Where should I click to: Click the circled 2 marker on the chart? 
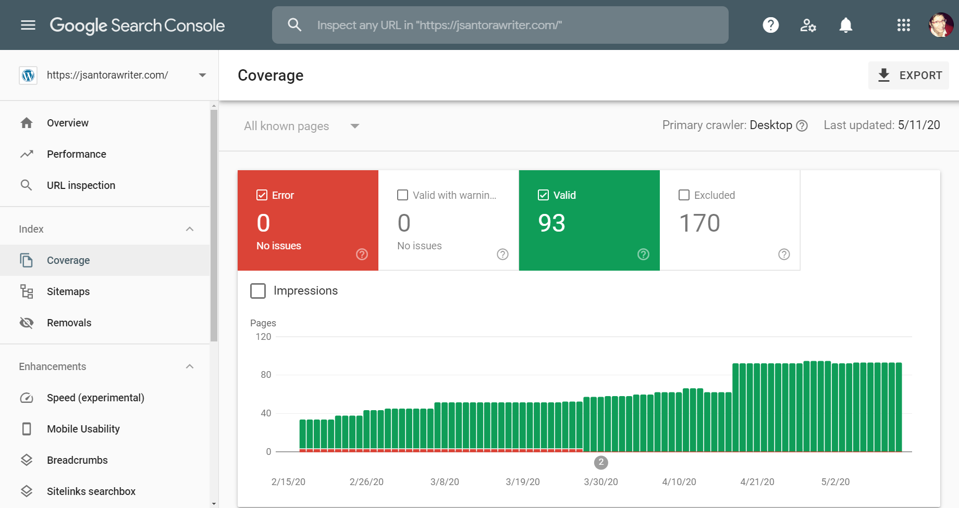tap(601, 462)
